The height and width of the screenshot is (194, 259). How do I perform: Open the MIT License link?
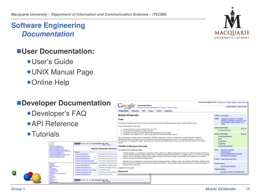(x=225, y=116)
